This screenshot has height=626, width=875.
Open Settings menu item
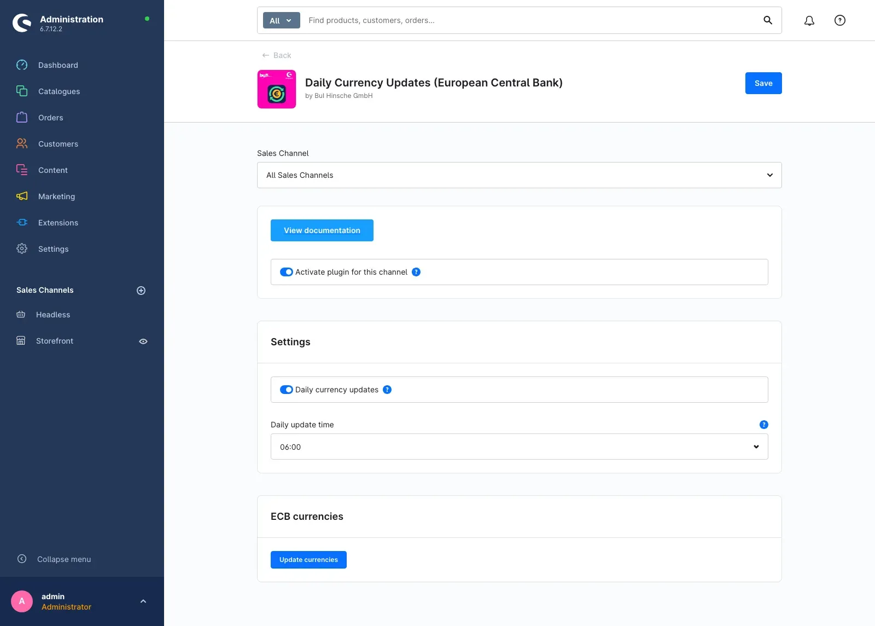click(54, 249)
